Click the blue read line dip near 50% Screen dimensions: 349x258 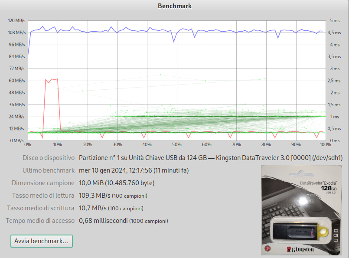[174, 41]
